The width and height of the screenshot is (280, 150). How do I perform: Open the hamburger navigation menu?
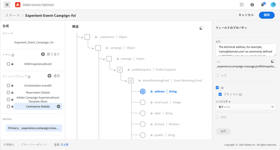(7, 5)
